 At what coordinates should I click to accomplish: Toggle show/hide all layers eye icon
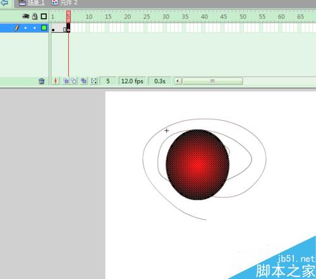tap(26, 16)
